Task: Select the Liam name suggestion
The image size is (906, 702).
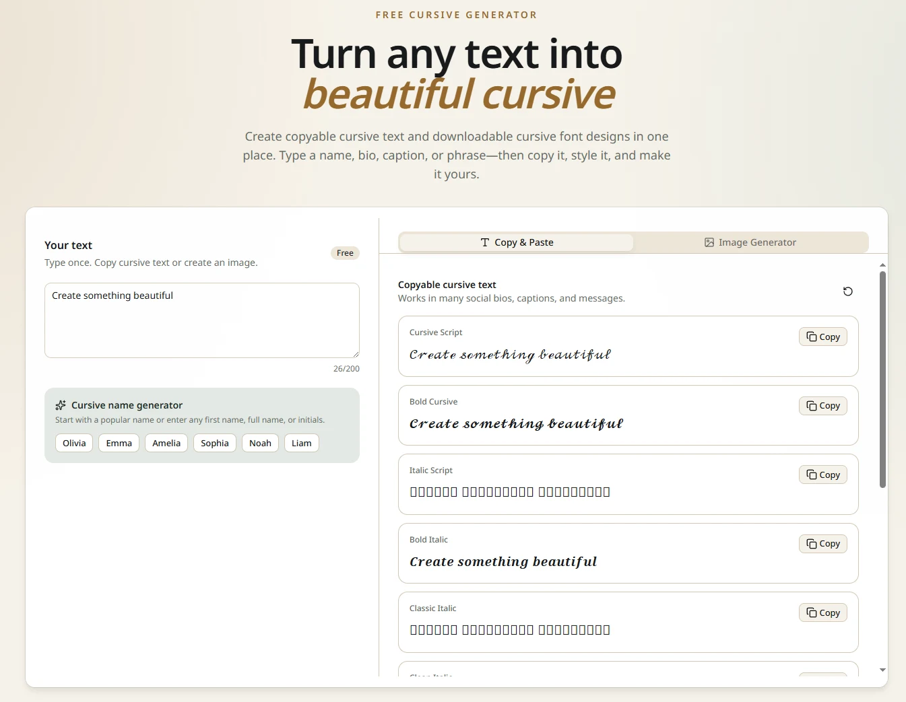Action: point(302,443)
